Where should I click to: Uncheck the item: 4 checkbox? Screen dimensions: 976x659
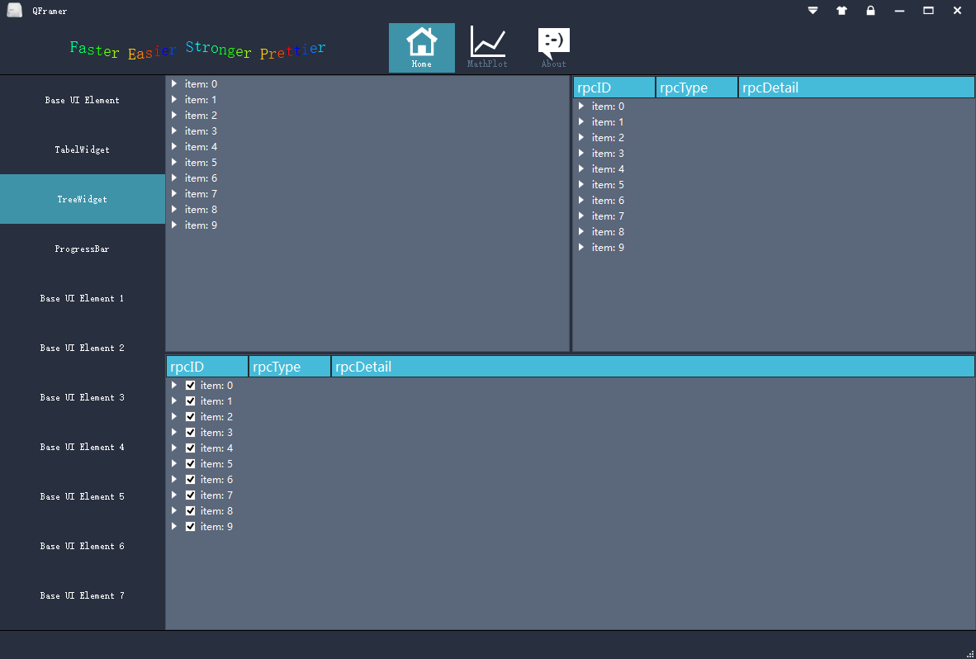pos(191,448)
